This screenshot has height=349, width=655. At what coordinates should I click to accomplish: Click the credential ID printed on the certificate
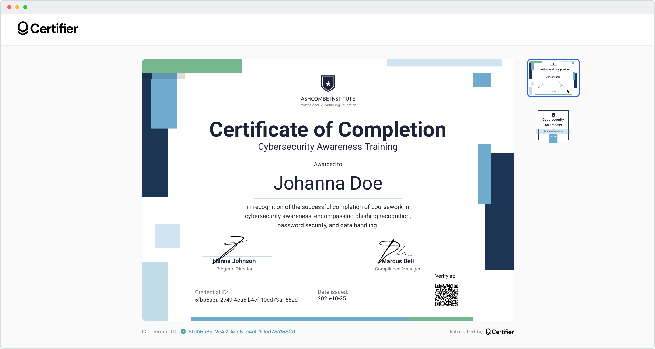[x=246, y=300]
